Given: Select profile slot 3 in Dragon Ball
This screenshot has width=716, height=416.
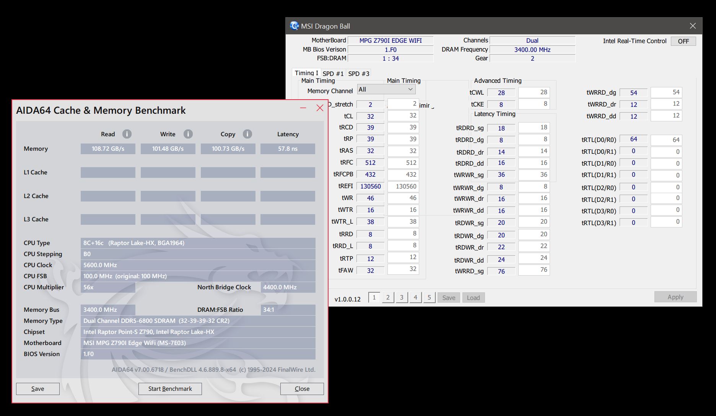Looking at the screenshot, I should 402,297.
